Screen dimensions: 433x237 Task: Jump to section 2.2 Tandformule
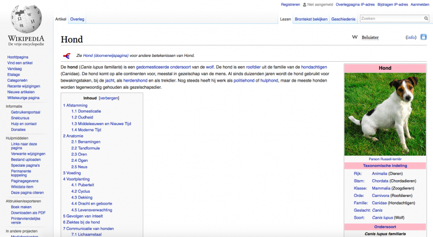click(x=86, y=148)
